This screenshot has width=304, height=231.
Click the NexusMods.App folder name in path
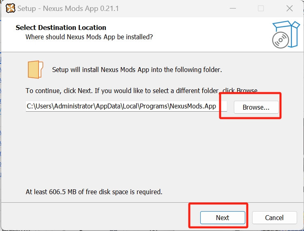pyautogui.click(x=193, y=106)
